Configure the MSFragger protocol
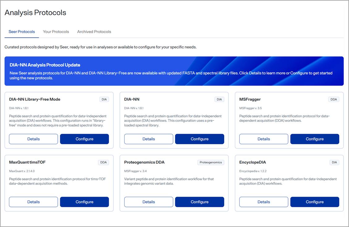The width and height of the screenshot is (349, 227). point(315,139)
